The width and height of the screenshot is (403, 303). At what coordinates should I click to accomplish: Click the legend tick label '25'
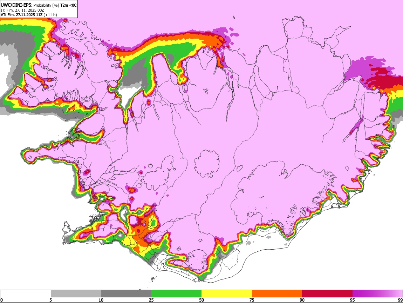(151, 300)
